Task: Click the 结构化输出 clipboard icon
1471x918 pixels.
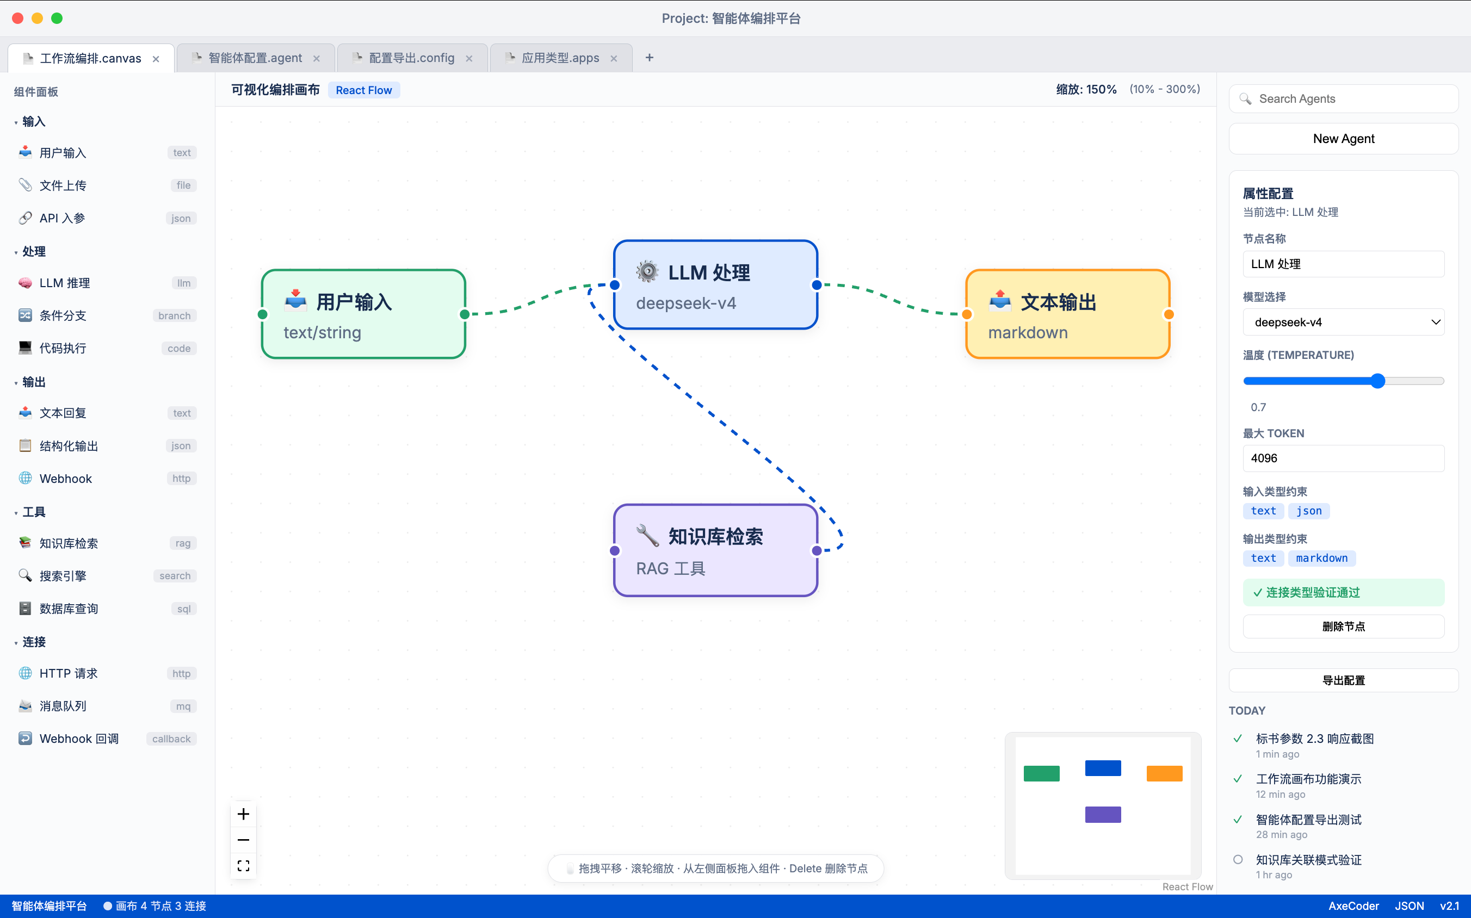Action: [x=25, y=445]
